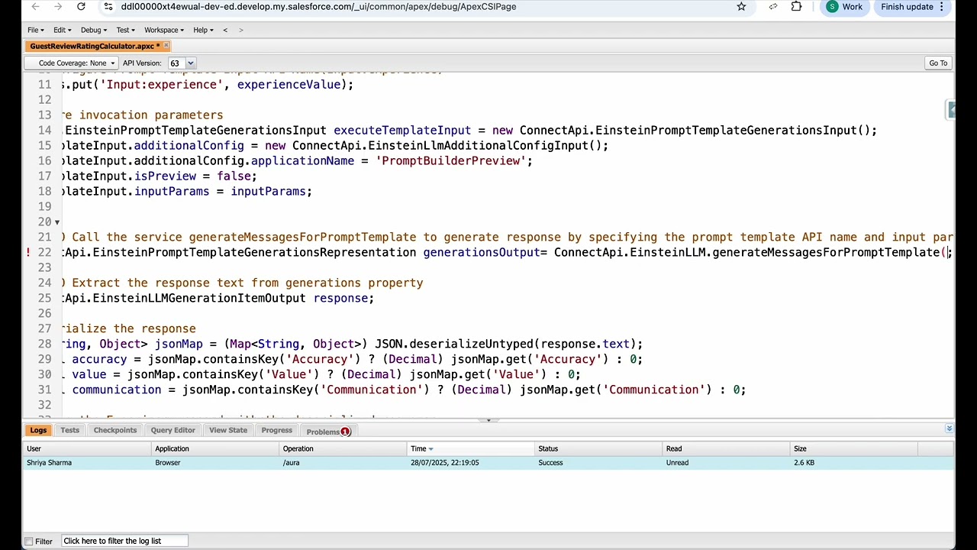This screenshot has height=550, width=977.
Task: Switch to the Progress tab
Action: tap(276, 430)
